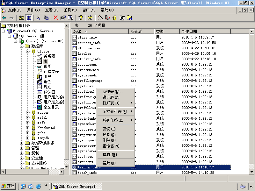Choose 新建表(N)... in context menu
This screenshot has height=191, width=255.
116,92
